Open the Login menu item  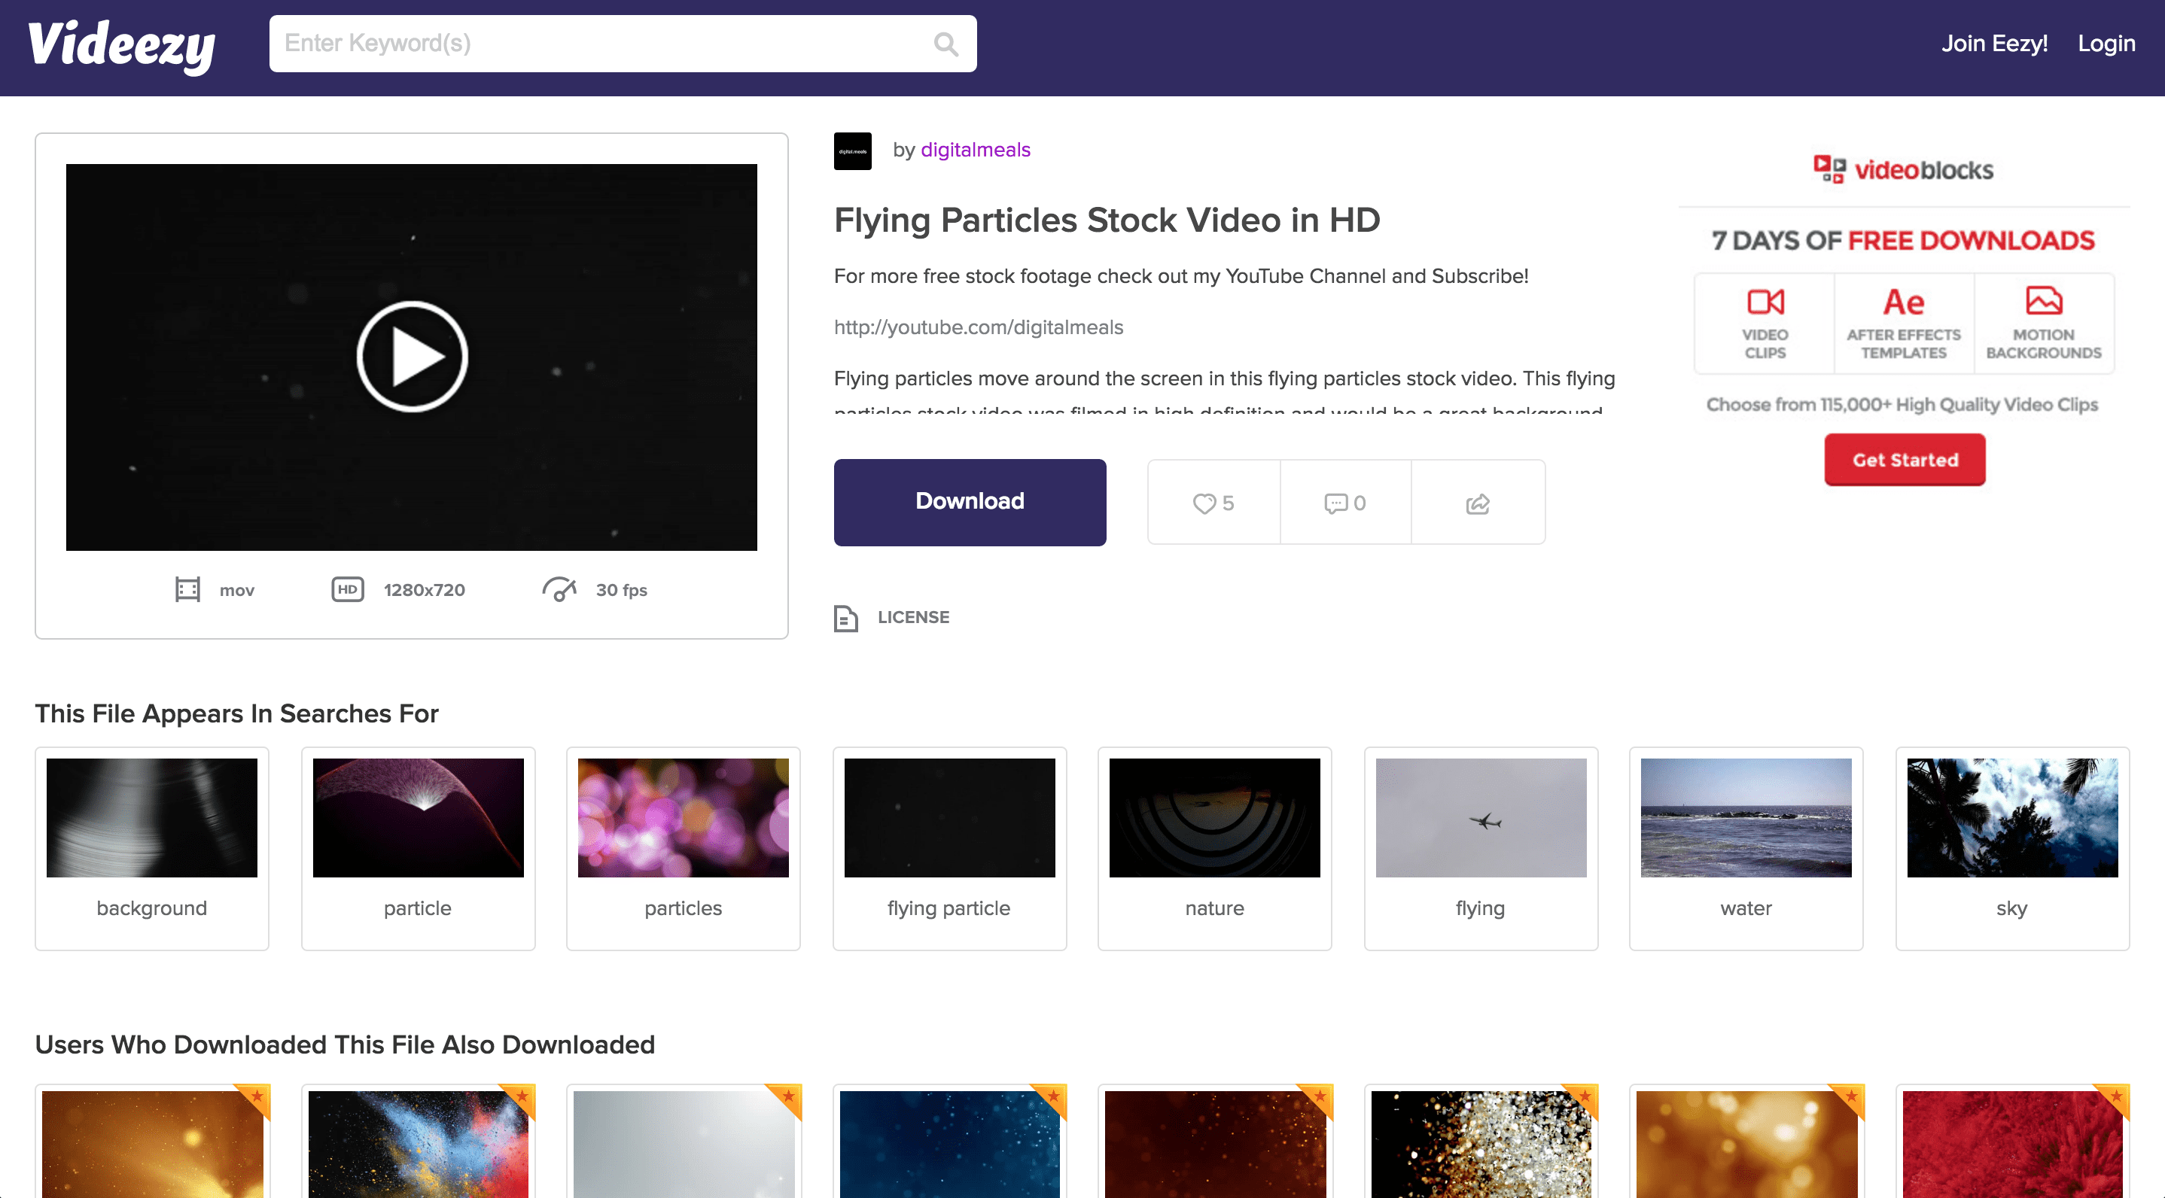2106,43
